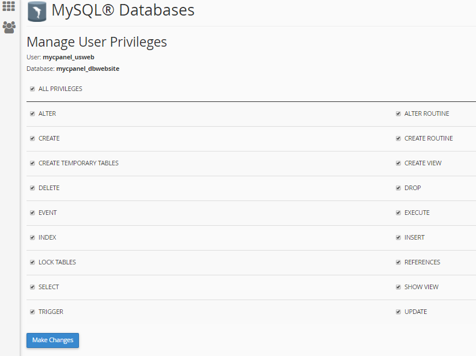The image size is (476, 356).
Task: Uncheck the TRIGGER privilege
Action: click(32, 312)
